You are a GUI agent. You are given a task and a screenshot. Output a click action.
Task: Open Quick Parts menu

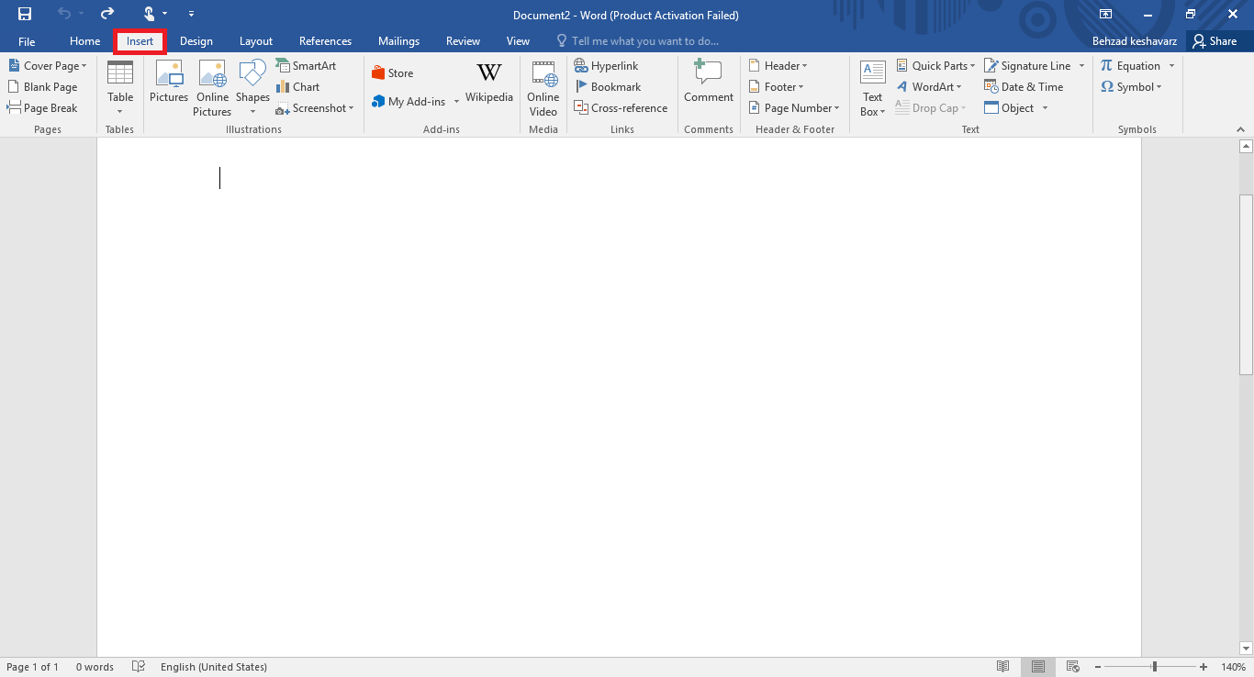point(936,66)
